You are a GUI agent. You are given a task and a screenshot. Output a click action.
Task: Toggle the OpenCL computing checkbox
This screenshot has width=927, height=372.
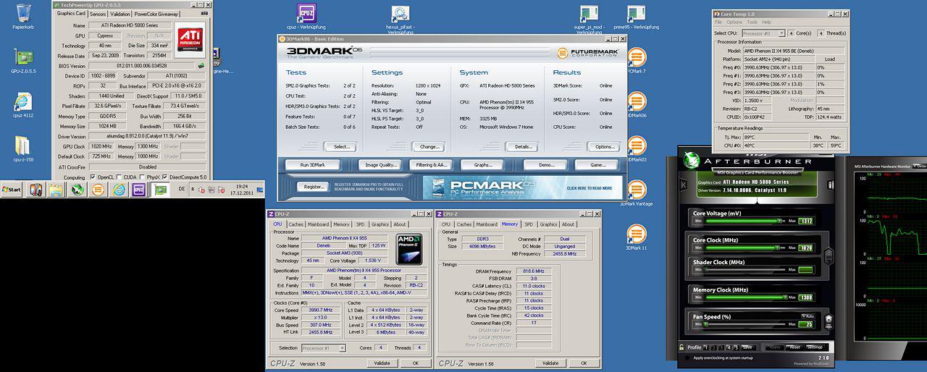(x=92, y=177)
